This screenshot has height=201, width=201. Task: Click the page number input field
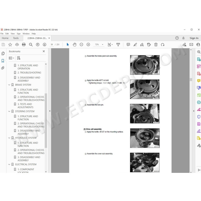tap(52, 45)
